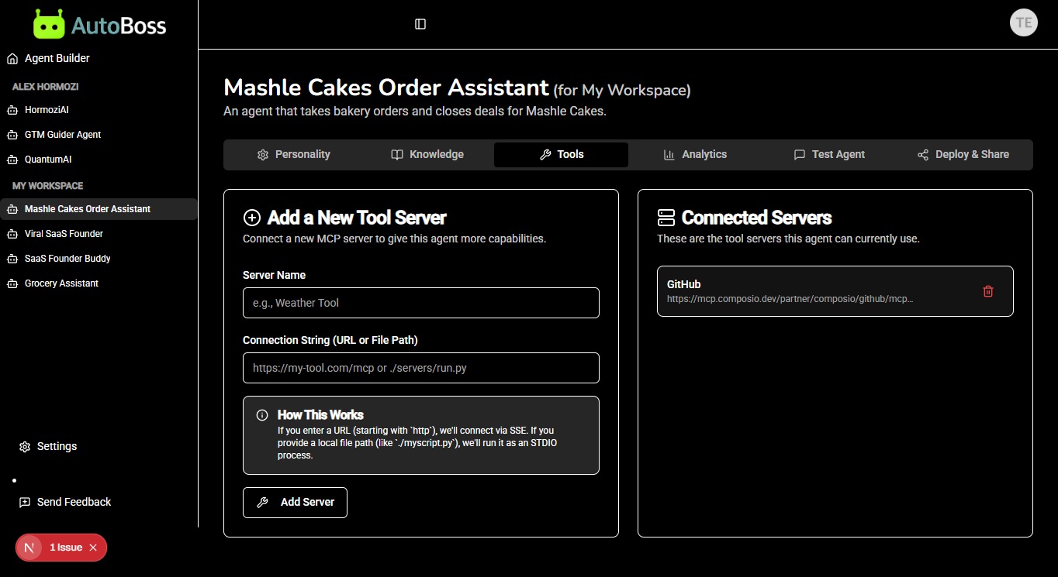
Task: Open the Test Agent tab
Action: [x=829, y=154]
